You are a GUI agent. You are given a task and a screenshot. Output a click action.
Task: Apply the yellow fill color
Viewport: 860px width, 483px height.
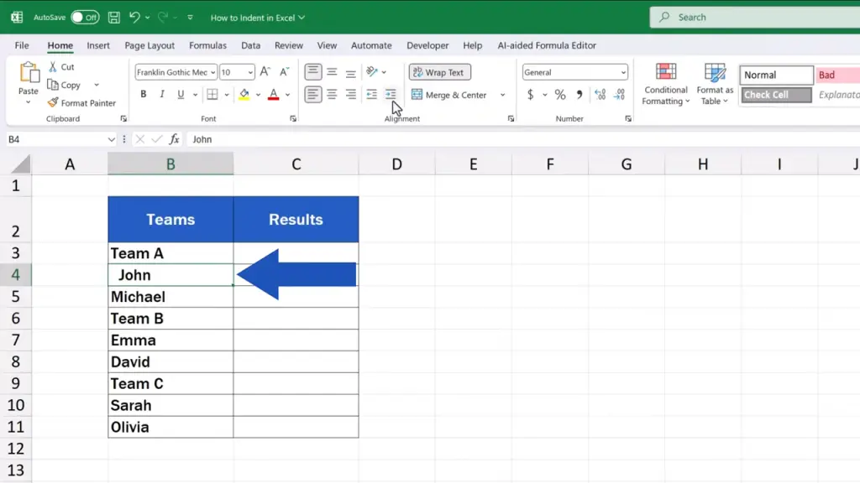click(244, 95)
